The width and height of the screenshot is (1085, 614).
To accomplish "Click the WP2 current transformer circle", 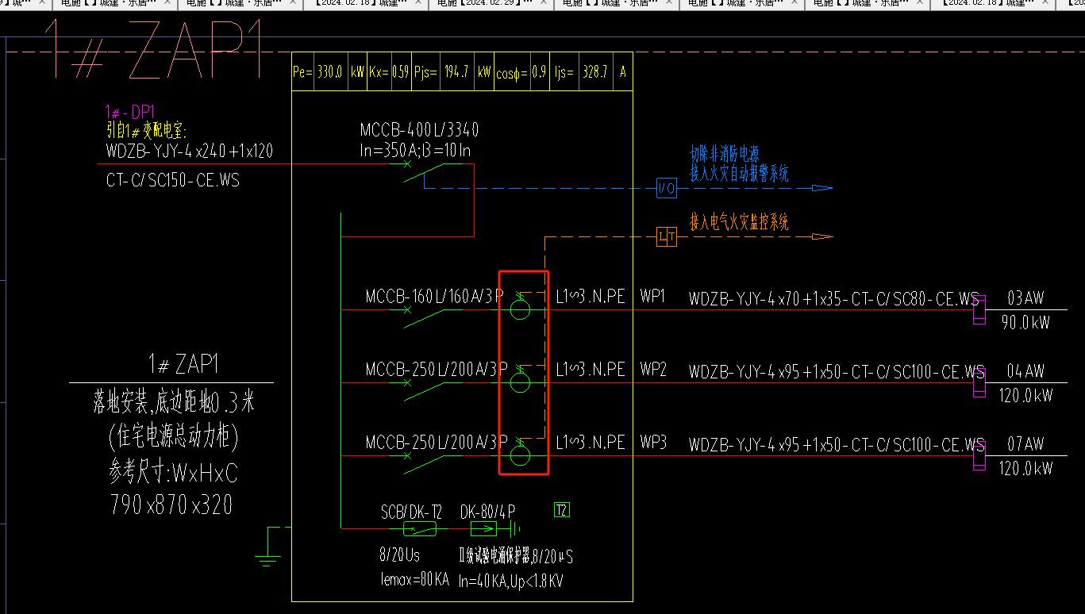I will click(x=520, y=383).
